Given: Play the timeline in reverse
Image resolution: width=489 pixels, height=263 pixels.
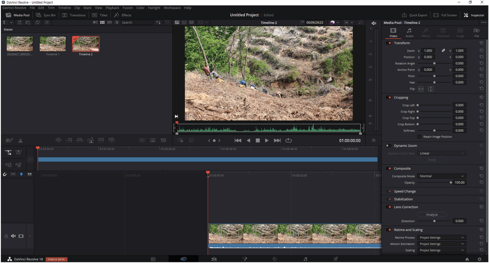Looking at the screenshot, I should point(248,140).
